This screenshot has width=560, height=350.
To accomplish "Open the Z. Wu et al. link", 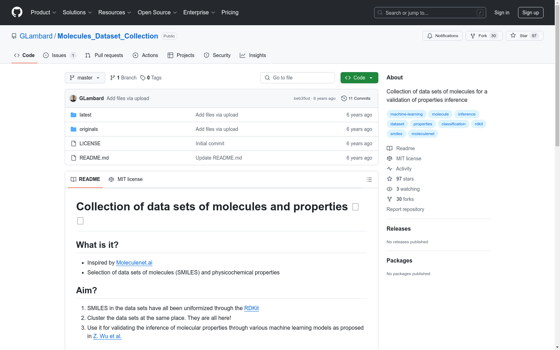I will click(107, 336).
